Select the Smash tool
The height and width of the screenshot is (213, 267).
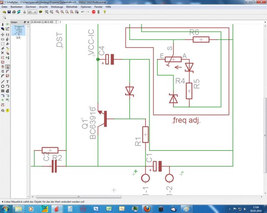3,71
